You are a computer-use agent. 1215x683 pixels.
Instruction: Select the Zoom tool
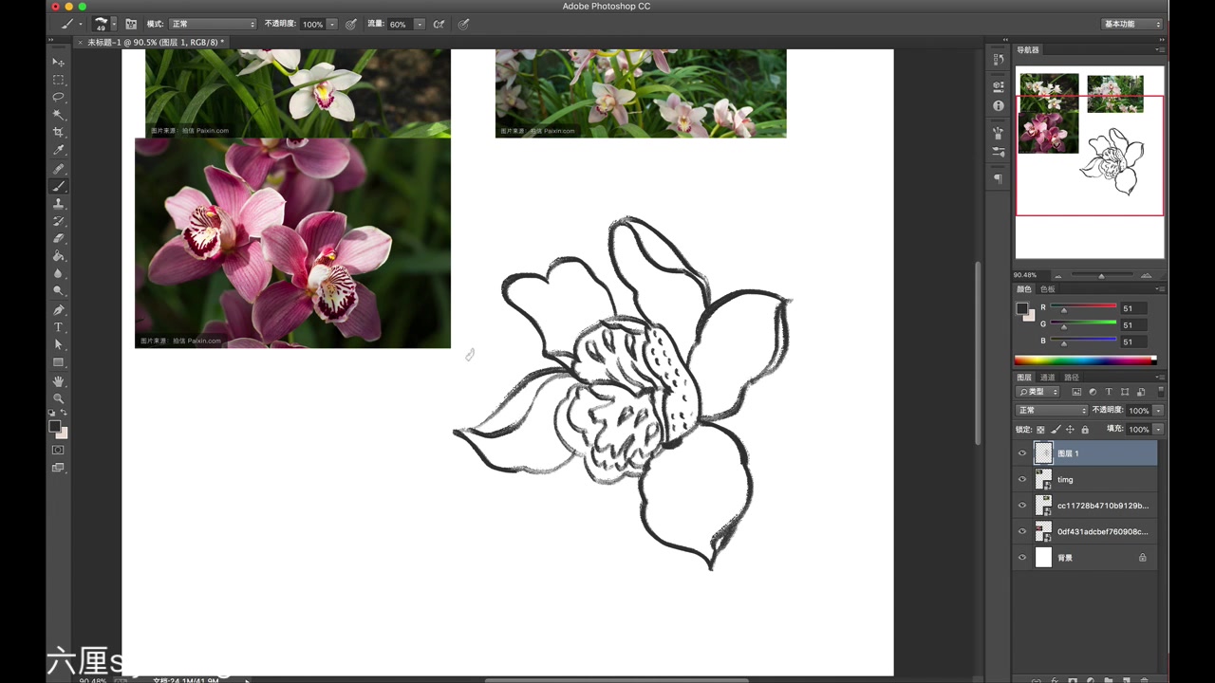[58, 398]
